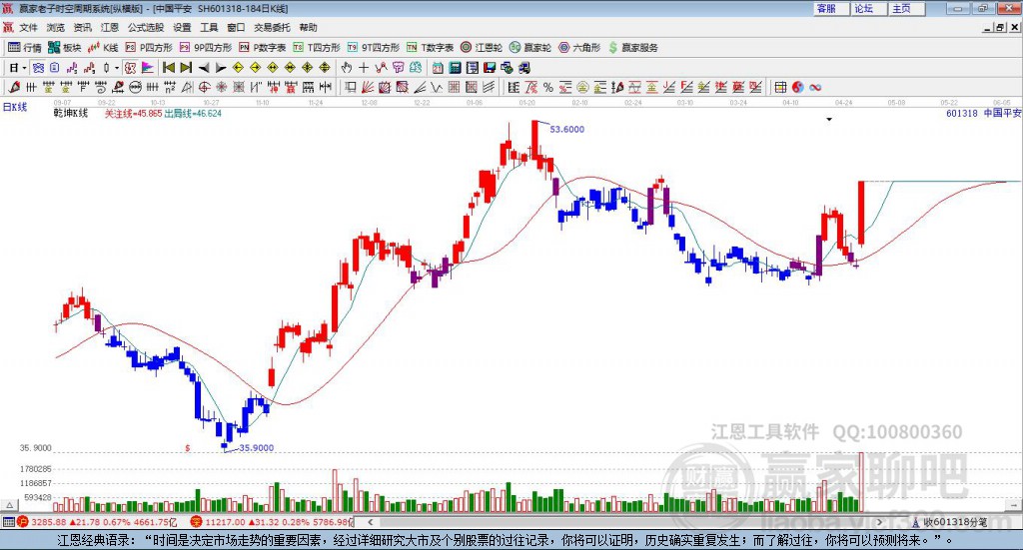Click the 客服 customer service button
Viewport: 1023px width, 550px height.
click(x=826, y=8)
